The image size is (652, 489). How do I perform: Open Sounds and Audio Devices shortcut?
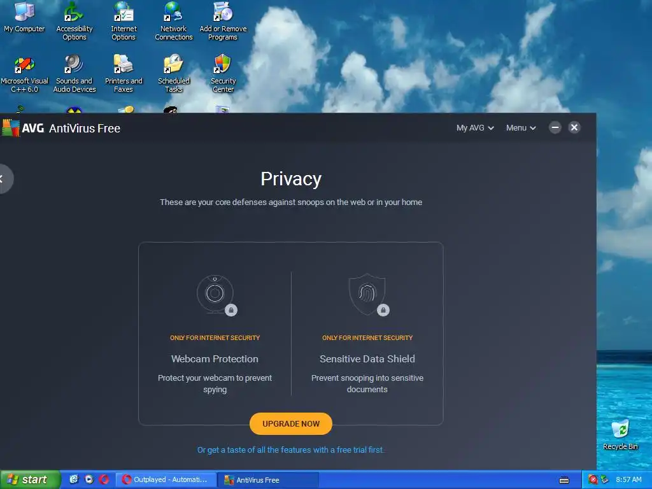pyautogui.click(x=74, y=74)
